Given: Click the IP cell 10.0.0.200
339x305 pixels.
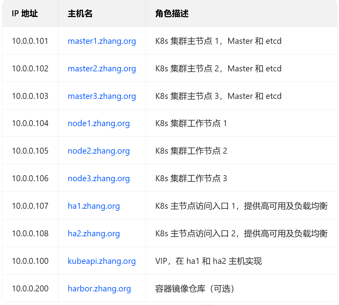Looking at the screenshot, I should coord(30,288).
